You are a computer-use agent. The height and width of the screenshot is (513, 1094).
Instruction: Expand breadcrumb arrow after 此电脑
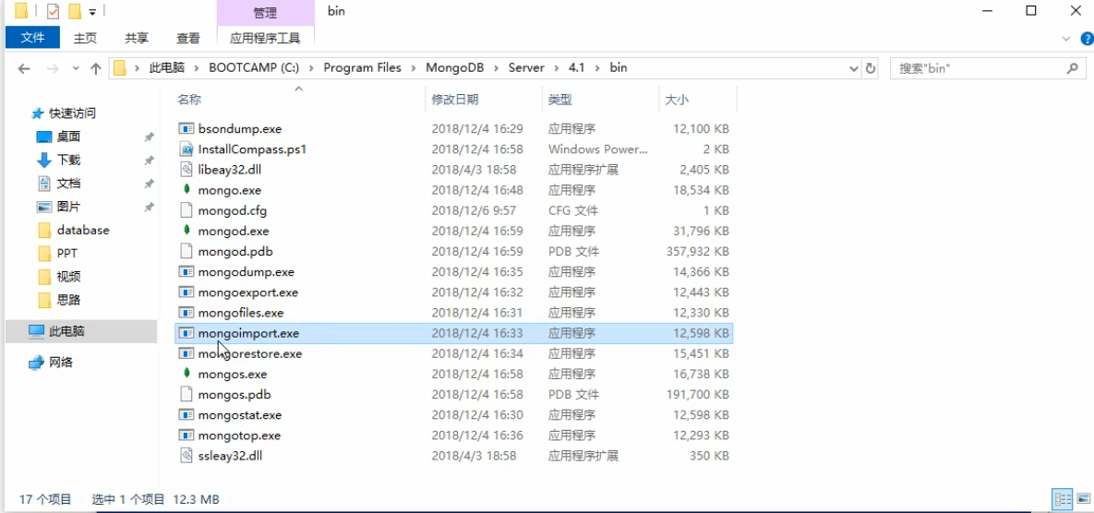tap(197, 68)
